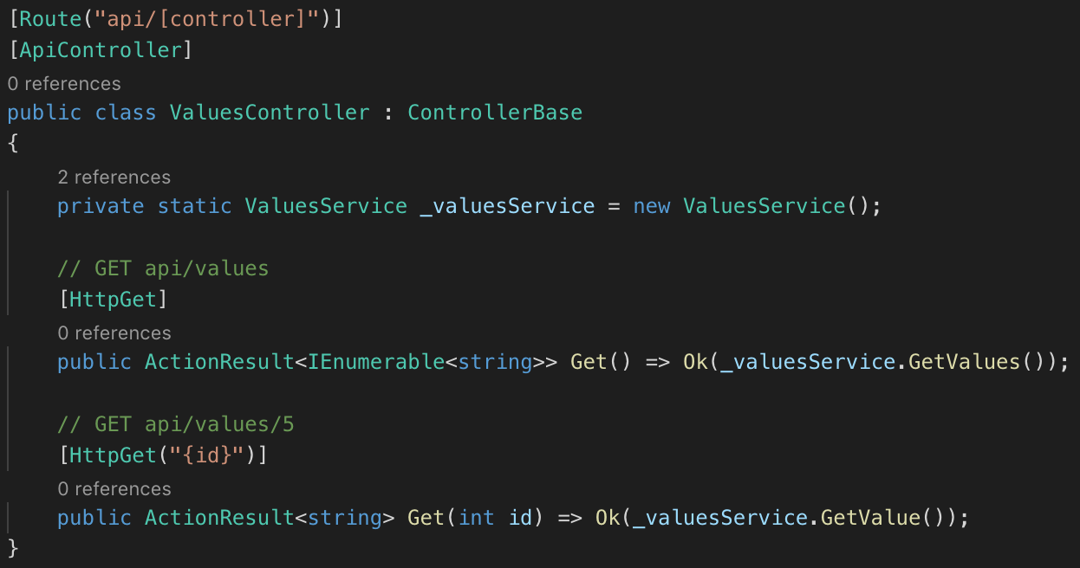This screenshot has height=568, width=1080.
Task: Click the ValuesController class name
Action: point(270,113)
